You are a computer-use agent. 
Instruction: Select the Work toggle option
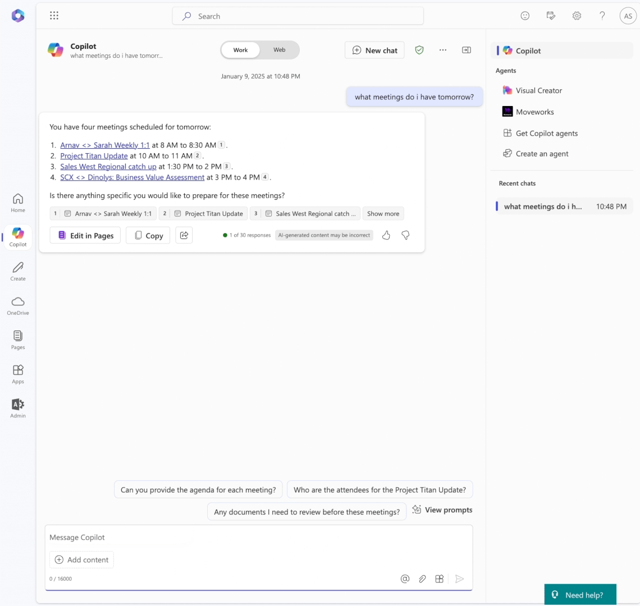point(240,50)
